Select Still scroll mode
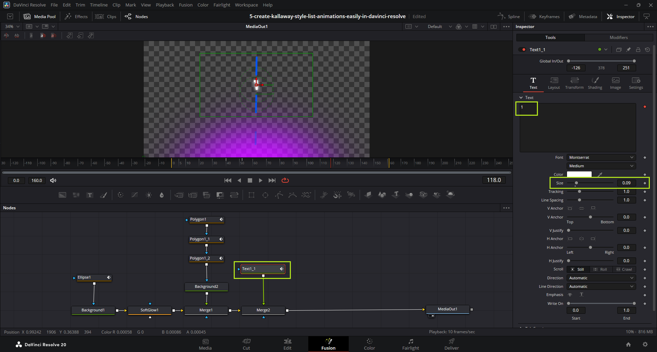 click(578, 269)
